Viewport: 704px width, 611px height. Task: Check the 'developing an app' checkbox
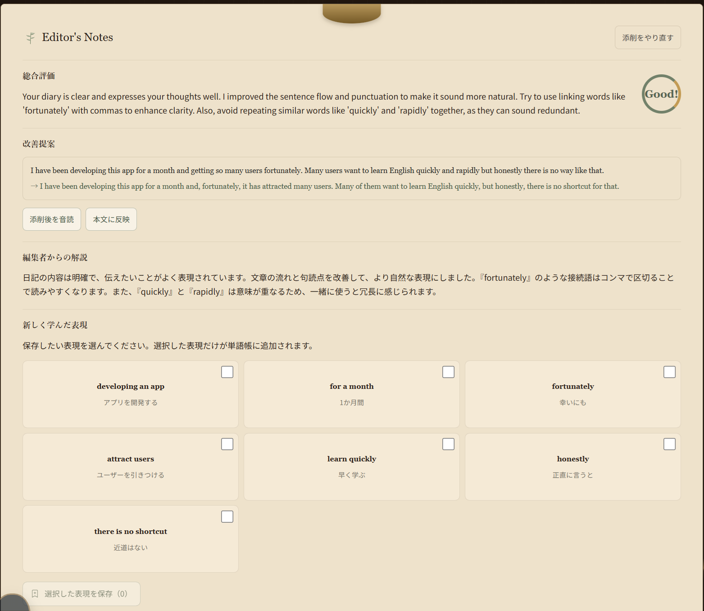(227, 372)
